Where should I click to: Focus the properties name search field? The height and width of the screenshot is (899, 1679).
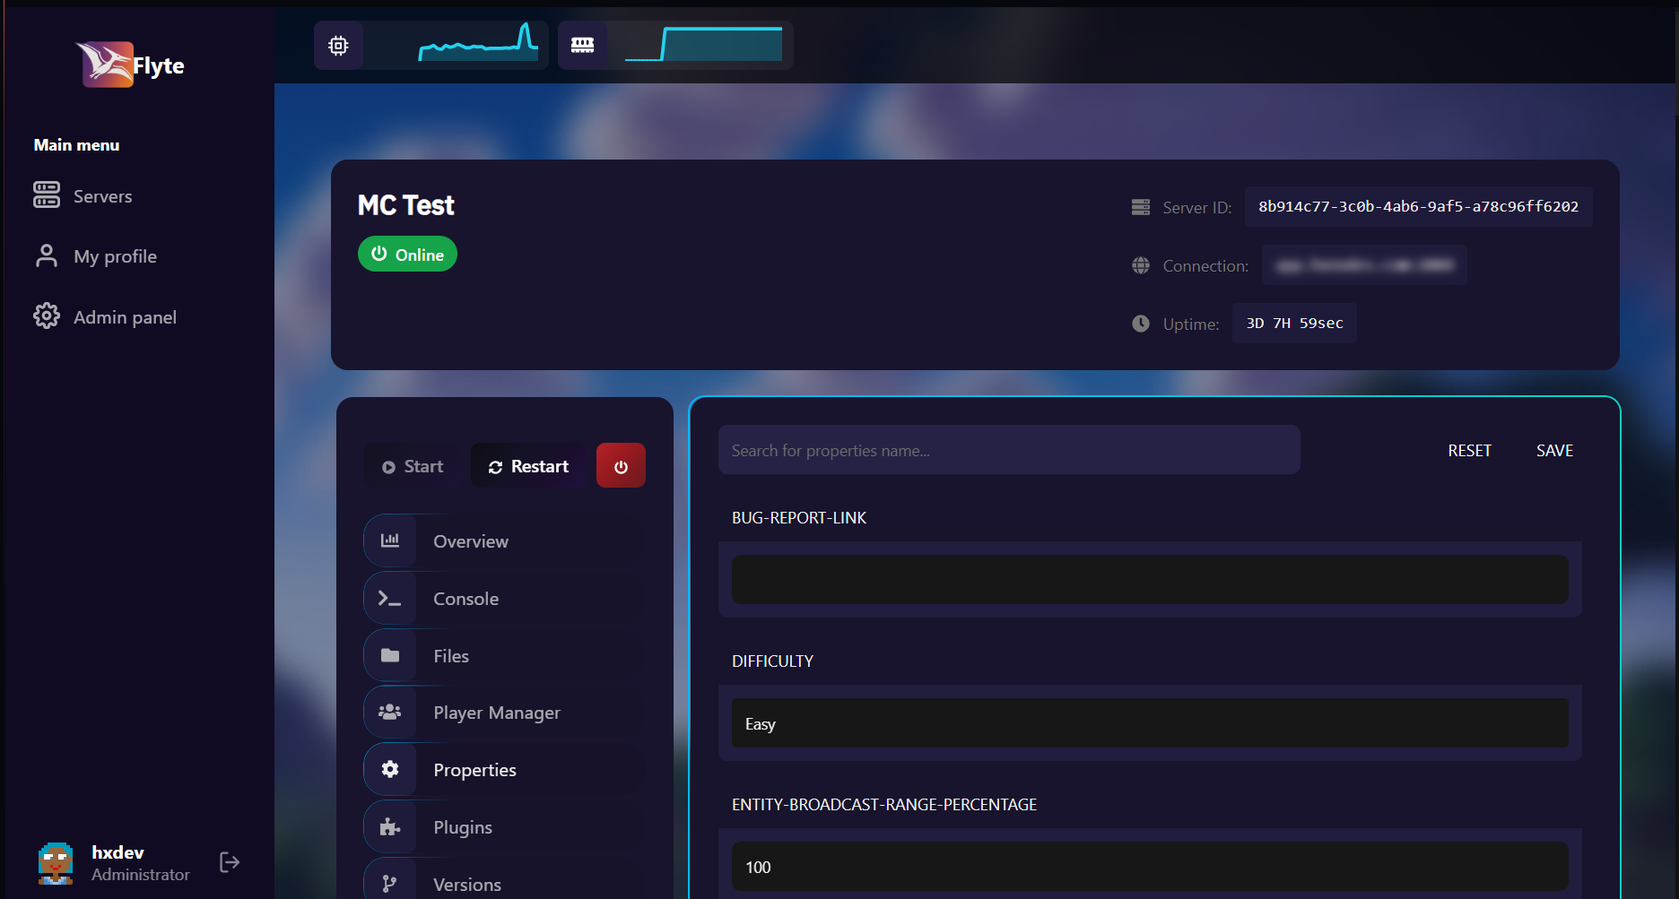pos(1008,450)
